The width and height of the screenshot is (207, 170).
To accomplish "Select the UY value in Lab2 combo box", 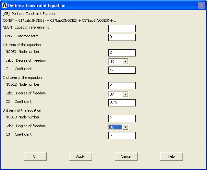I will [x=116, y=94].
